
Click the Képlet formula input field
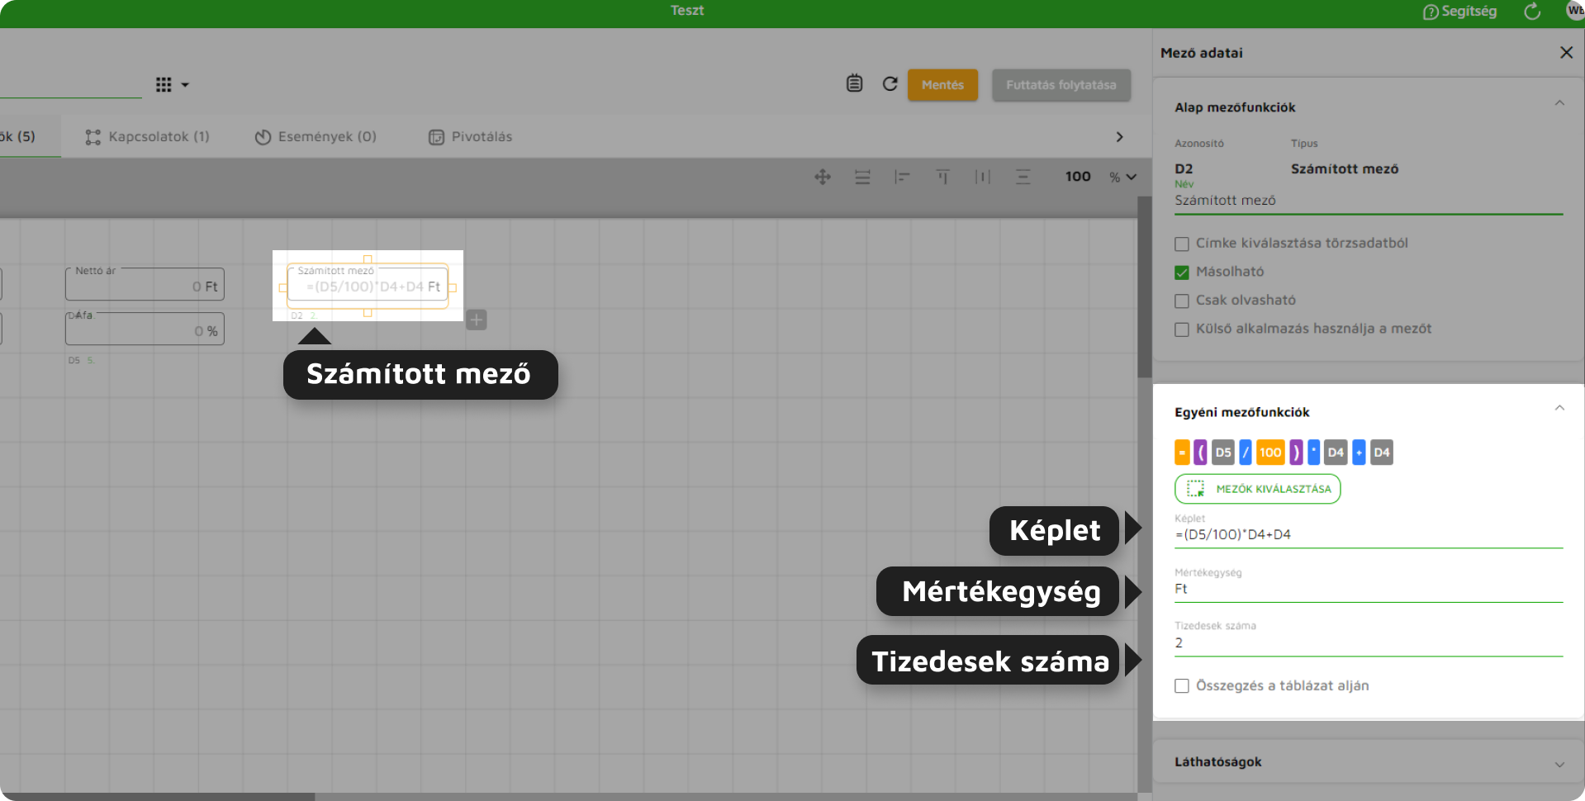[1369, 535]
